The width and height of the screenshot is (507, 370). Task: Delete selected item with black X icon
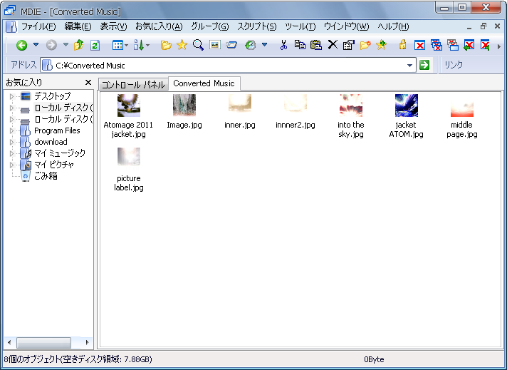click(x=332, y=45)
